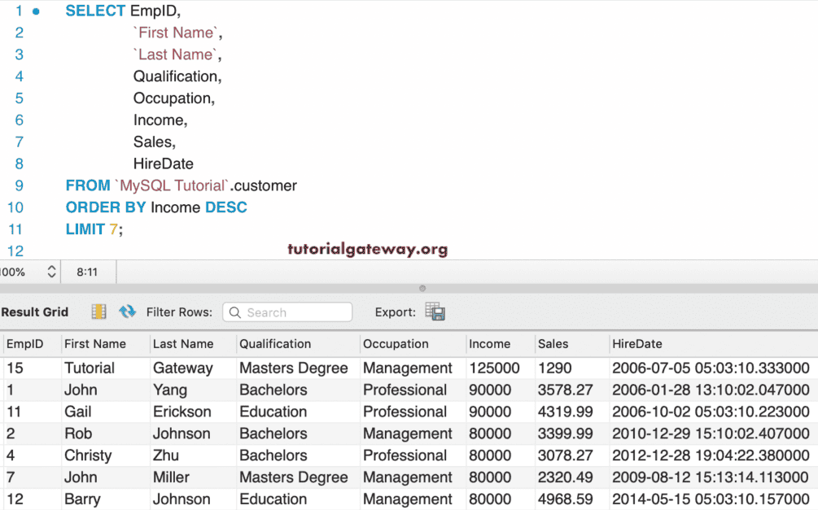Click Occupation on editor line 5
Image resolution: width=818 pixels, height=510 pixels.
(172, 98)
